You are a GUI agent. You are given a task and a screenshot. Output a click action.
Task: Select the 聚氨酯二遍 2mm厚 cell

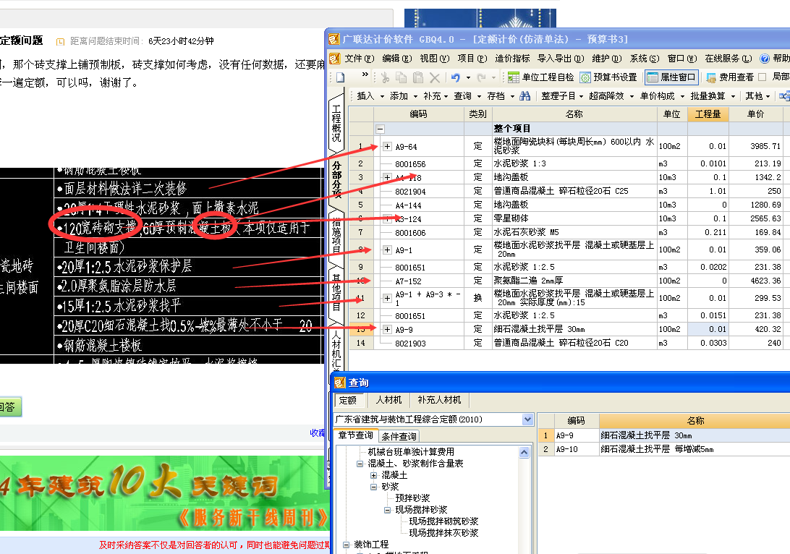(574, 281)
